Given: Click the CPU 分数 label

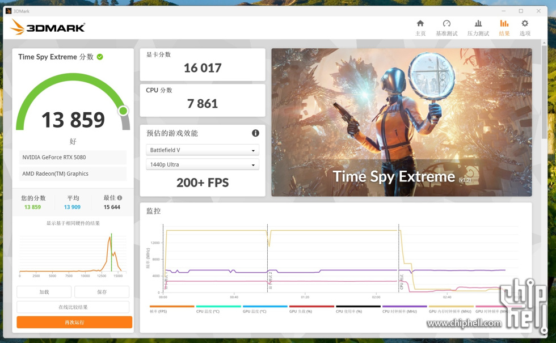Looking at the screenshot, I should point(159,90).
